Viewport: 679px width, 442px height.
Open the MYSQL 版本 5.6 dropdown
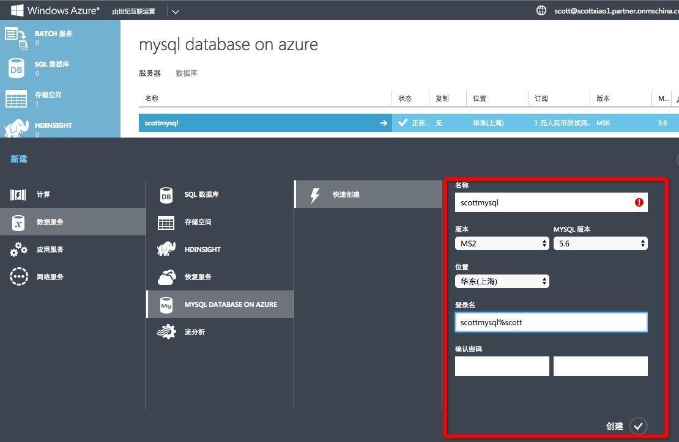[x=601, y=243]
